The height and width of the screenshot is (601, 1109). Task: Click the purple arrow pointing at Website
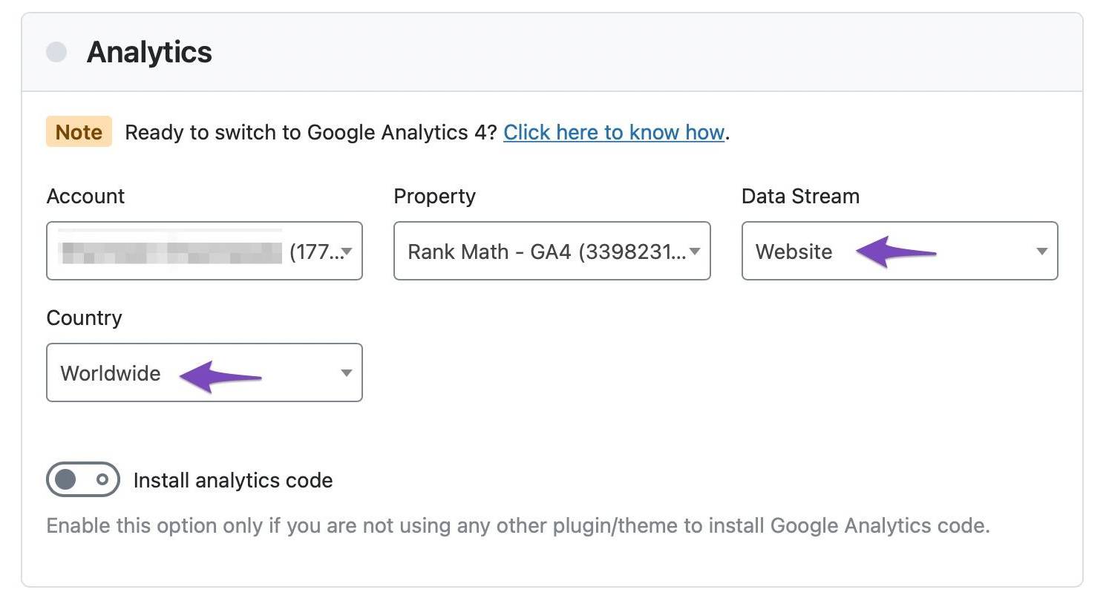tap(895, 252)
